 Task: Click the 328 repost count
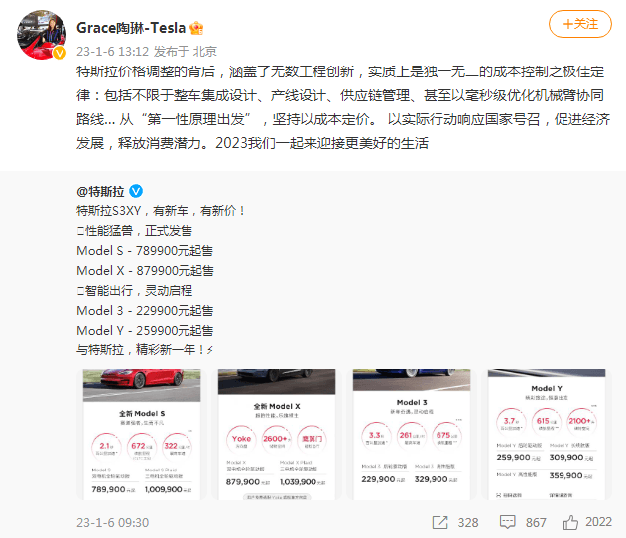coord(468,522)
